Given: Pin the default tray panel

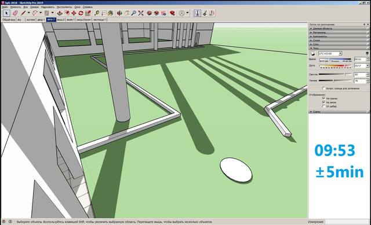Looking at the screenshot, I should click(x=365, y=24).
